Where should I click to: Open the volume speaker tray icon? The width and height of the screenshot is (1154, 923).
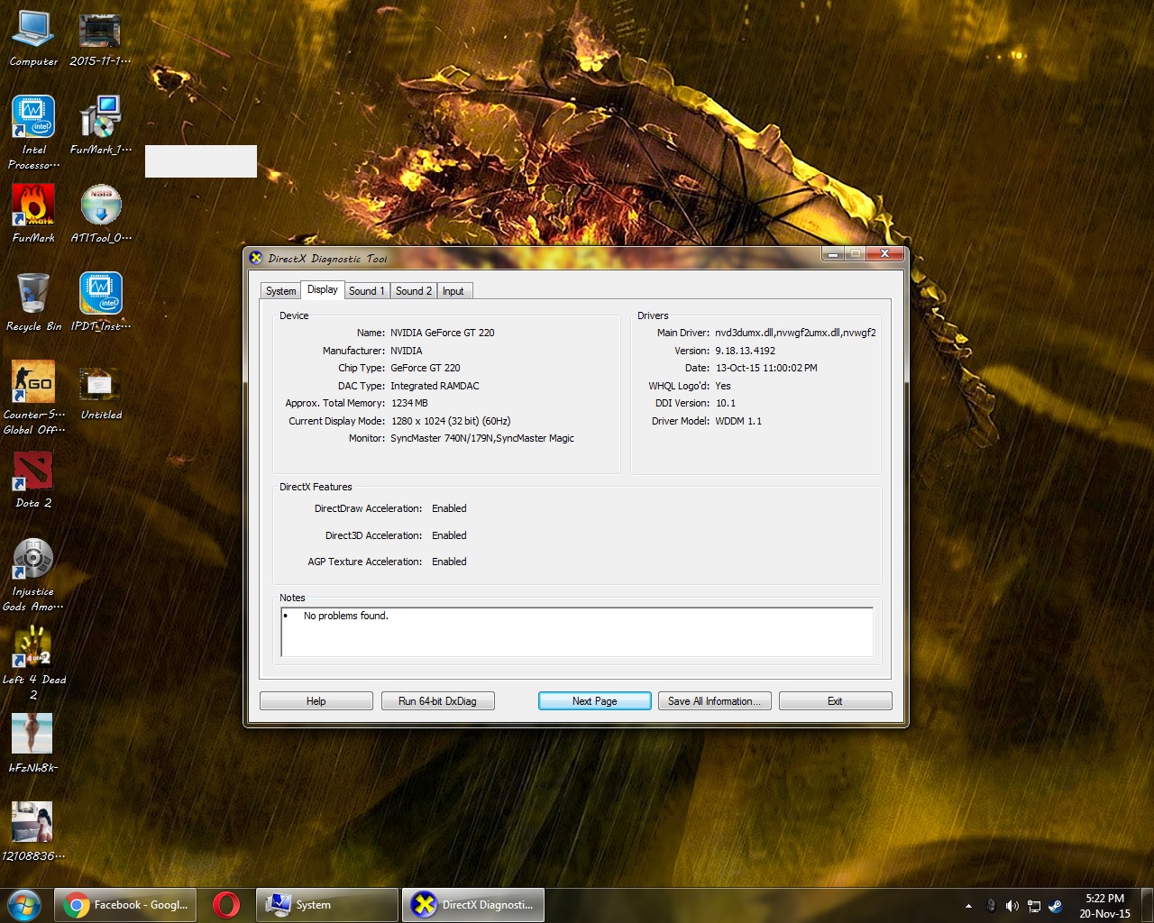[x=1012, y=906]
